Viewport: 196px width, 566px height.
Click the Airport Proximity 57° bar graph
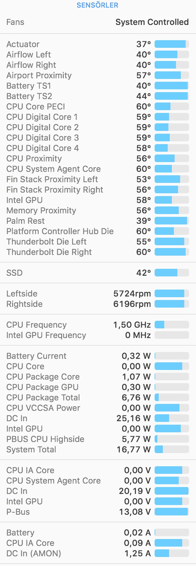click(172, 75)
